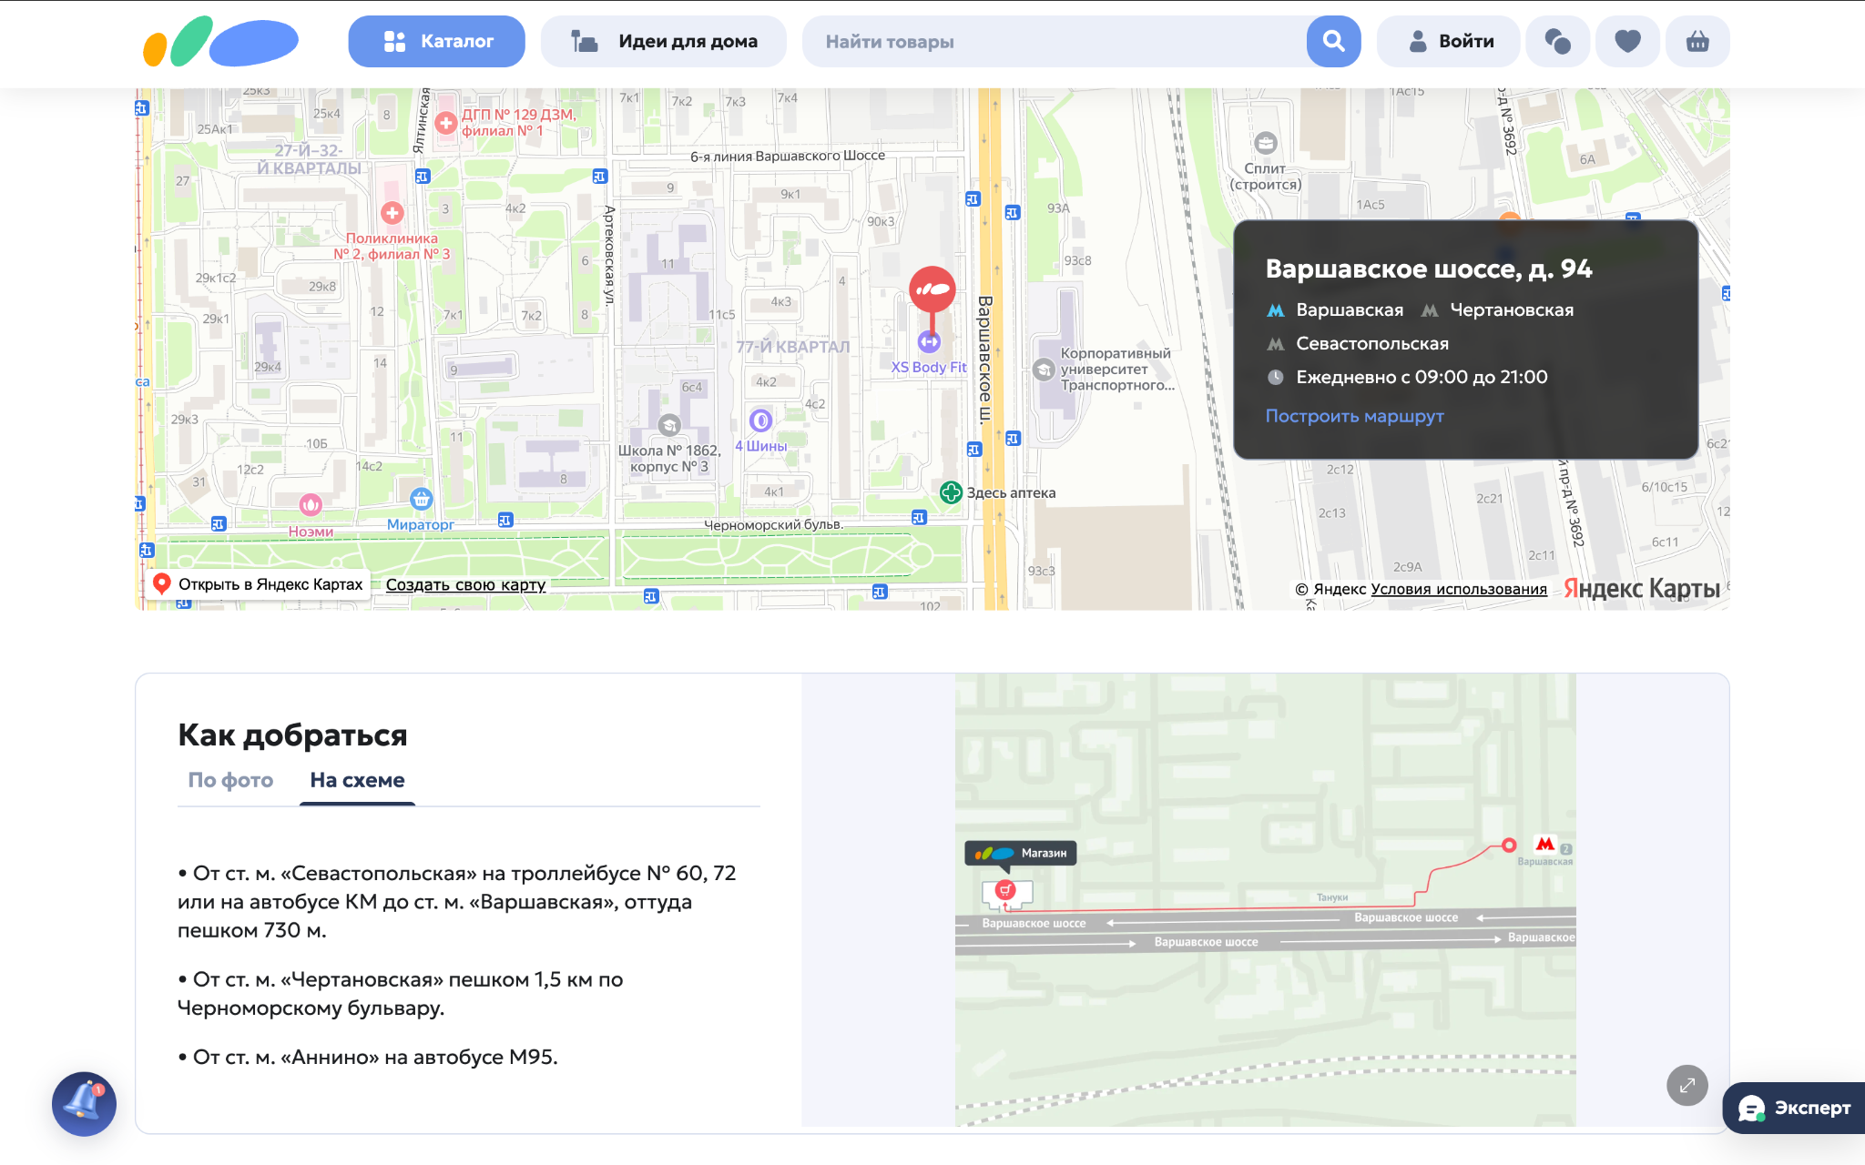1865x1165 pixels.
Task: Select the На схеме tab
Action: [x=357, y=780]
